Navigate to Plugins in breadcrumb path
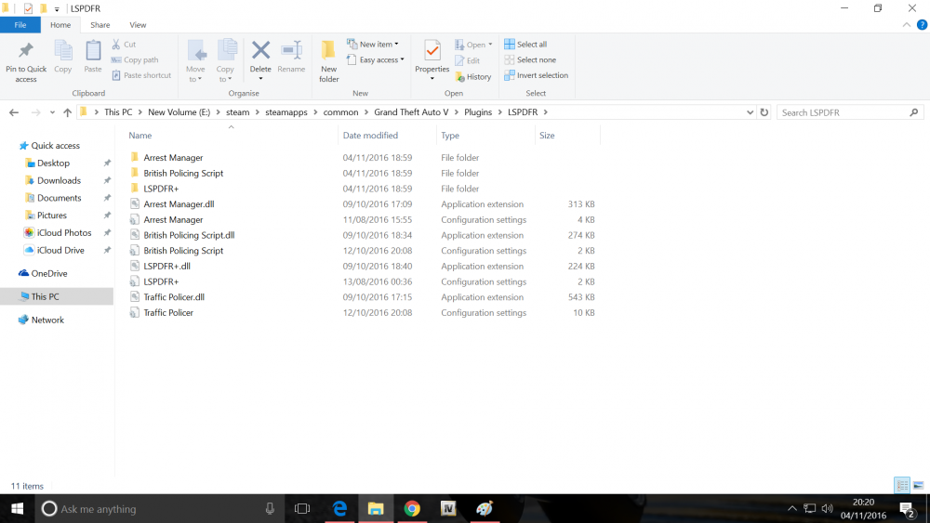Viewport: 930px width, 523px height. pyautogui.click(x=478, y=112)
